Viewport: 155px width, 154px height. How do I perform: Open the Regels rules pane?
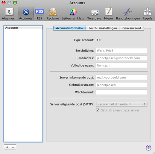[x=147, y=14]
